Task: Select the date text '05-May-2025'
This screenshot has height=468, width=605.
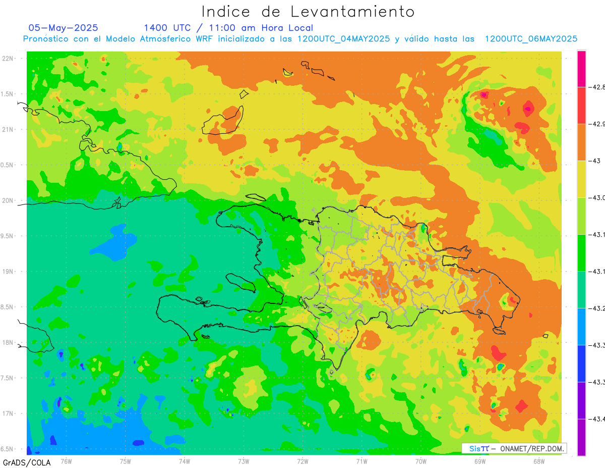Action: [63, 28]
